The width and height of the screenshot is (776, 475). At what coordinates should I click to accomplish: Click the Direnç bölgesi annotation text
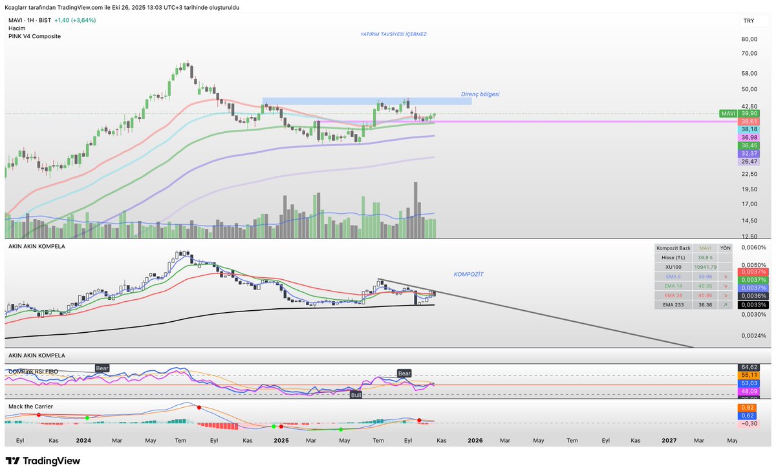480,94
